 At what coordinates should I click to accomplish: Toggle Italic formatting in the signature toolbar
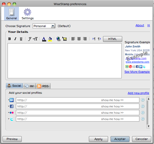pos(15,39)
